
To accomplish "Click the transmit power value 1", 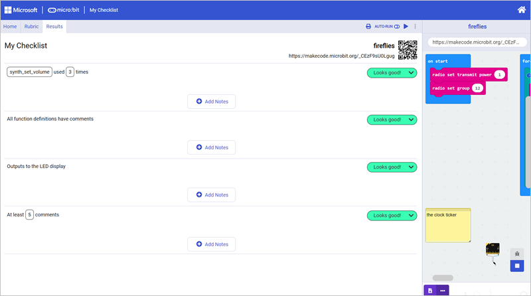I will coord(499,74).
